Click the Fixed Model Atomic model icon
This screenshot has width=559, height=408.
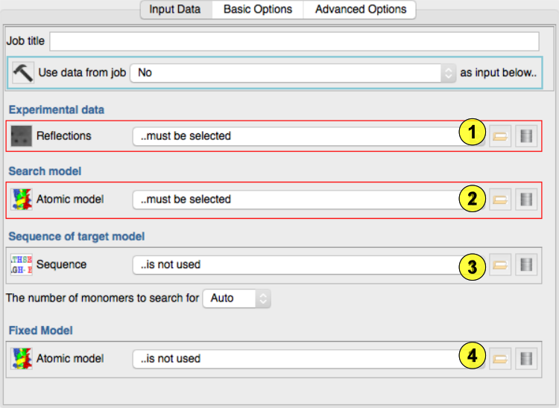(21, 358)
